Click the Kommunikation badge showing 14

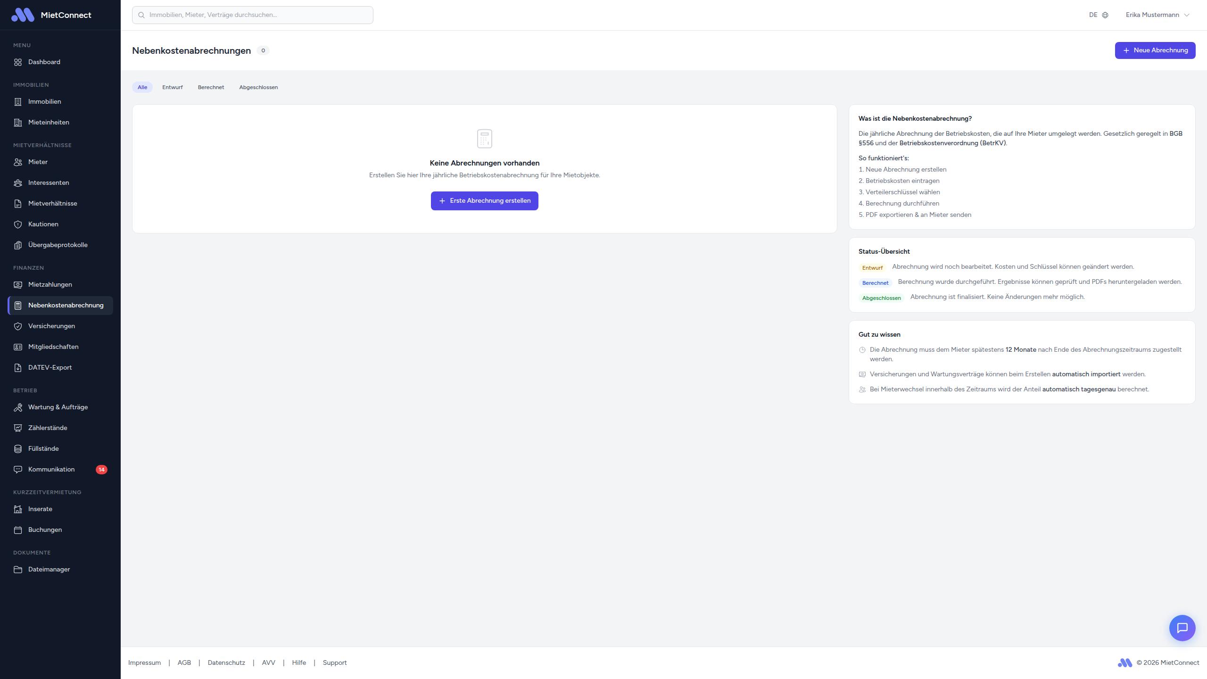tap(101, 469)
